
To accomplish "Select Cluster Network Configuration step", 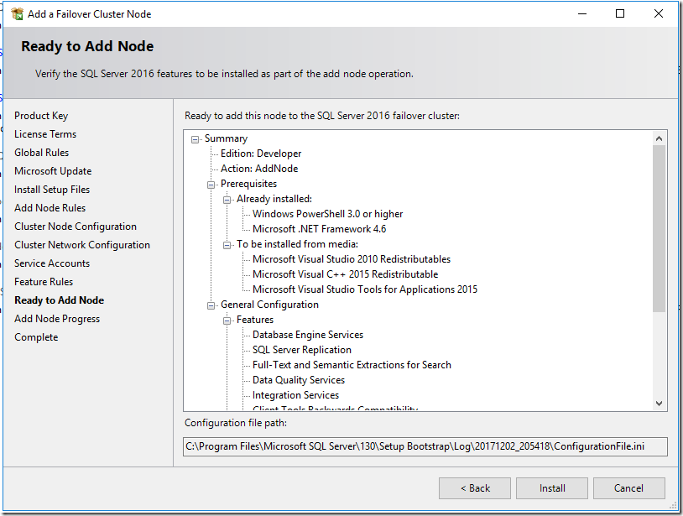I will 82,245.
